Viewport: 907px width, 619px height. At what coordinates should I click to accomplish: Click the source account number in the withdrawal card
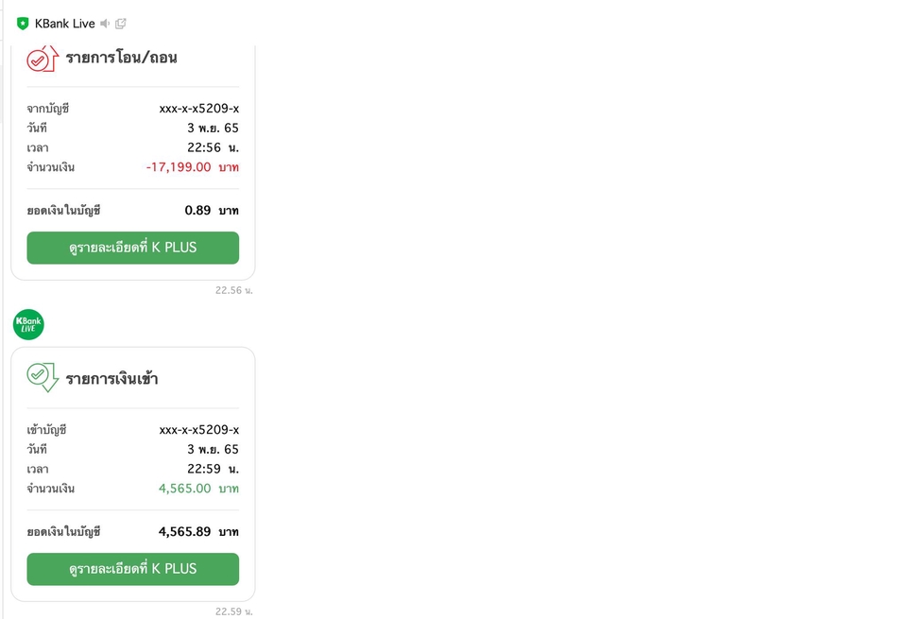pyautogui.click(x=198, y=109)
